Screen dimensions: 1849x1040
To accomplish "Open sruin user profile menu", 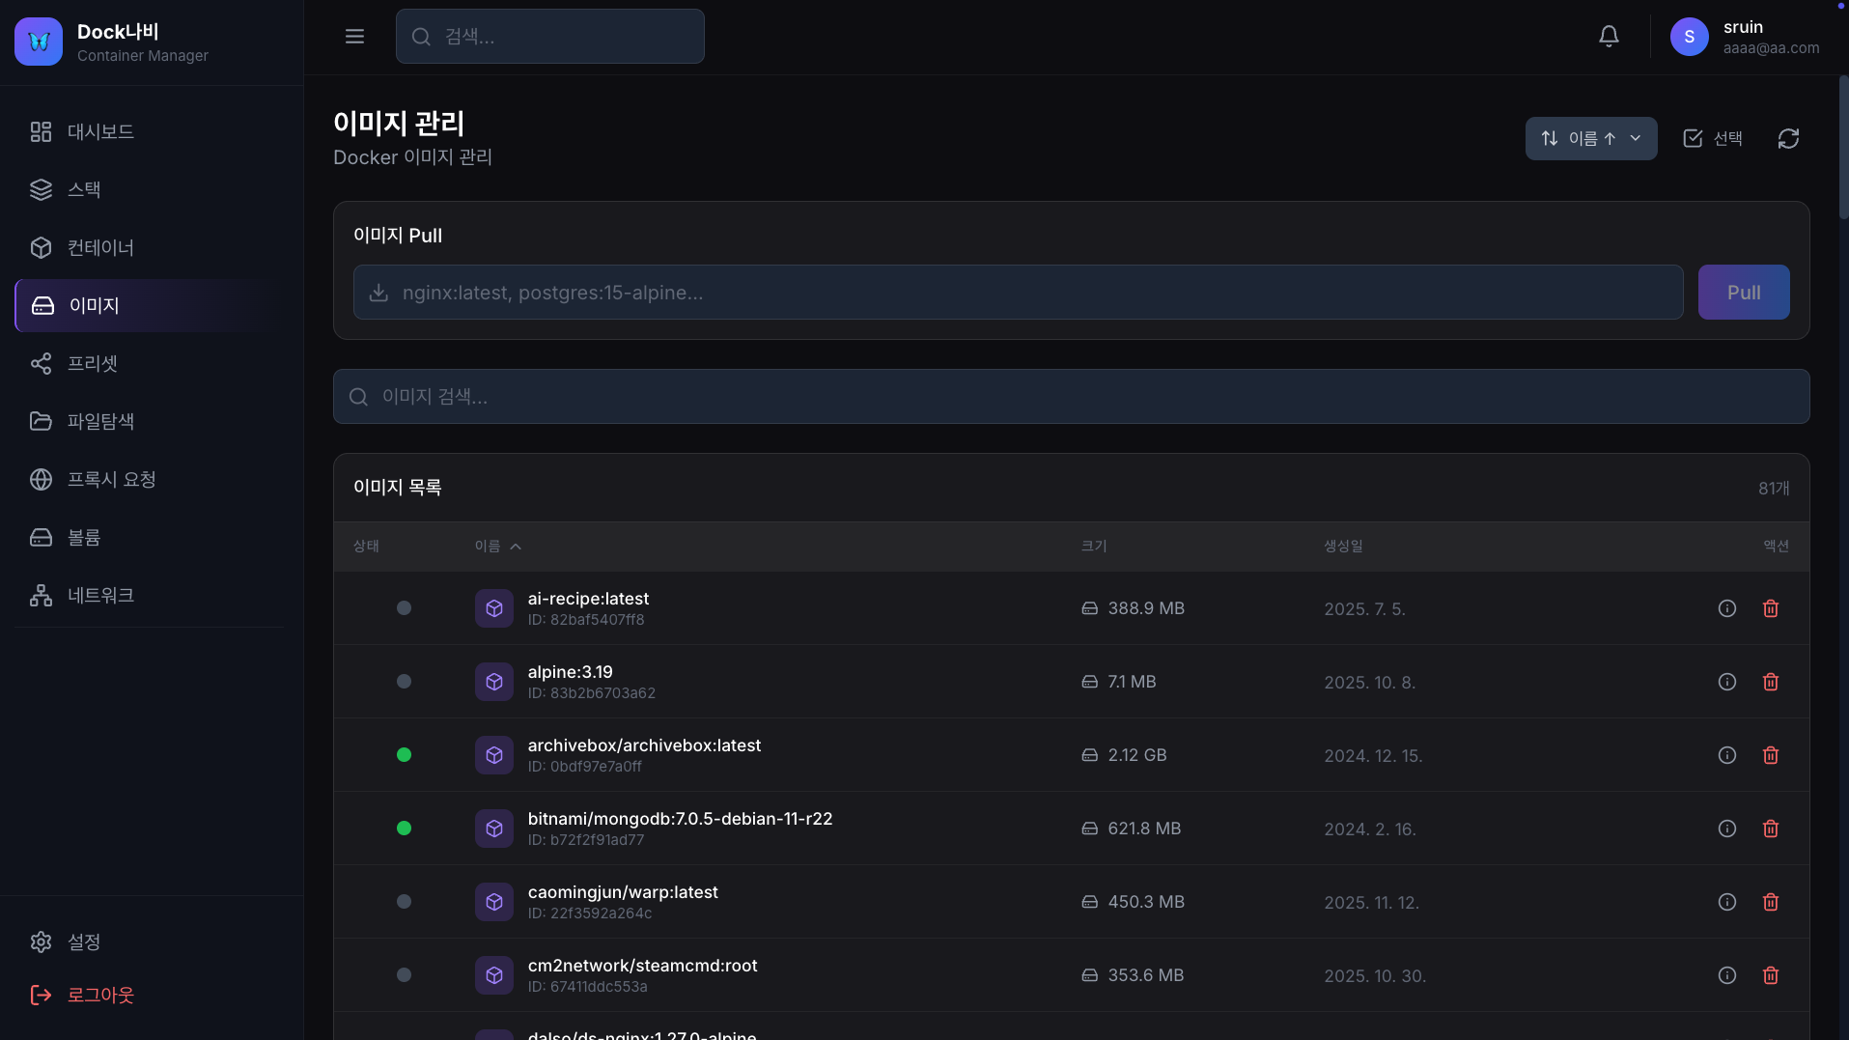I will click(x=1744, y=37).
